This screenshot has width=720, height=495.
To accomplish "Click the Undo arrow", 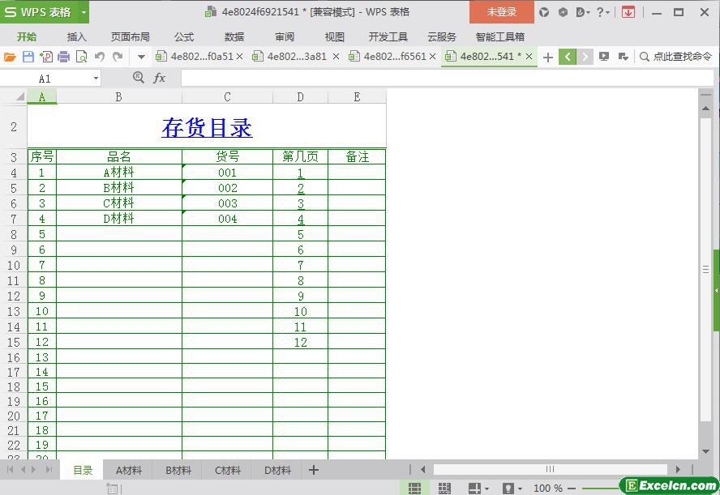I will [x=100, y=57].
